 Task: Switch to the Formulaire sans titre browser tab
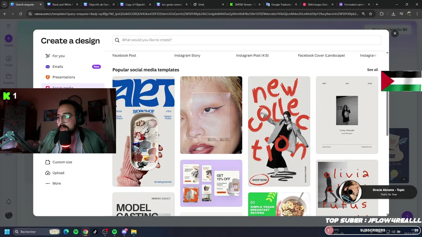pyautogui.click(x=355, y=5)
